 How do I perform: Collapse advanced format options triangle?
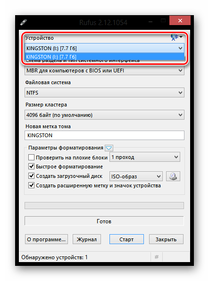click(x=109, y=148)
